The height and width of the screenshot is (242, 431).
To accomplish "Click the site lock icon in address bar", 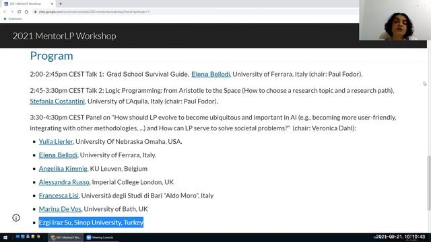I will coord(35,12).
